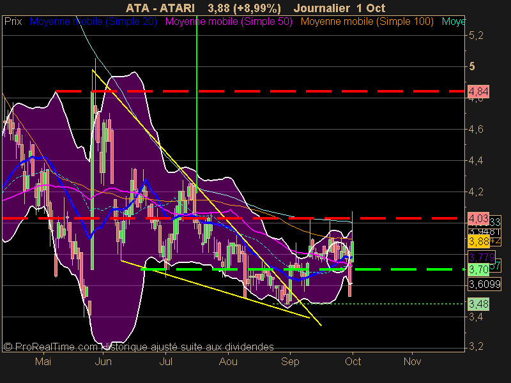Click the 3,6099 price tag
The width and height of the screenshot is (511, 383).
click(x=484, y=284)
